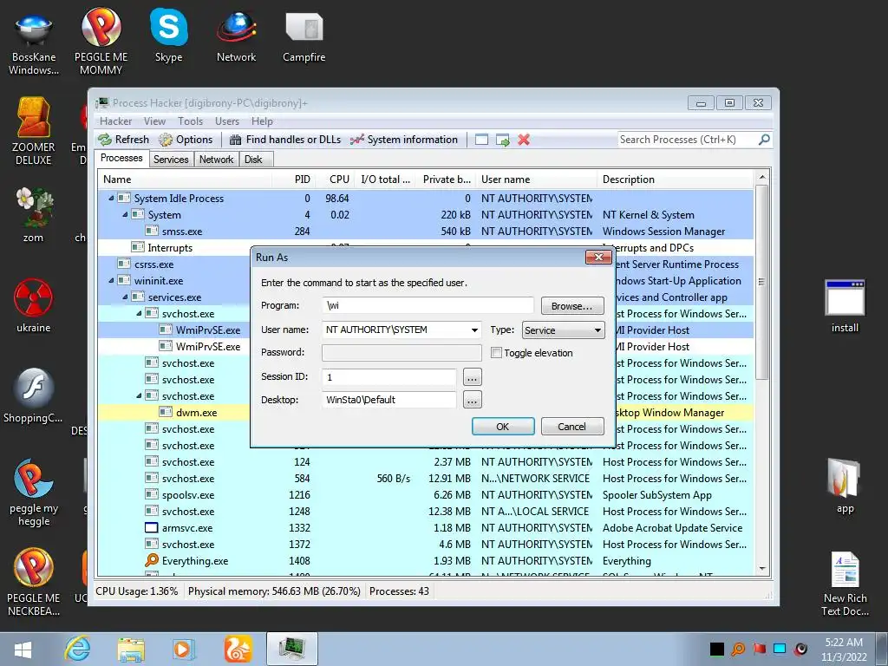
Task: Launch Internet Explorer from the taskbar
Action: point(77,649)
